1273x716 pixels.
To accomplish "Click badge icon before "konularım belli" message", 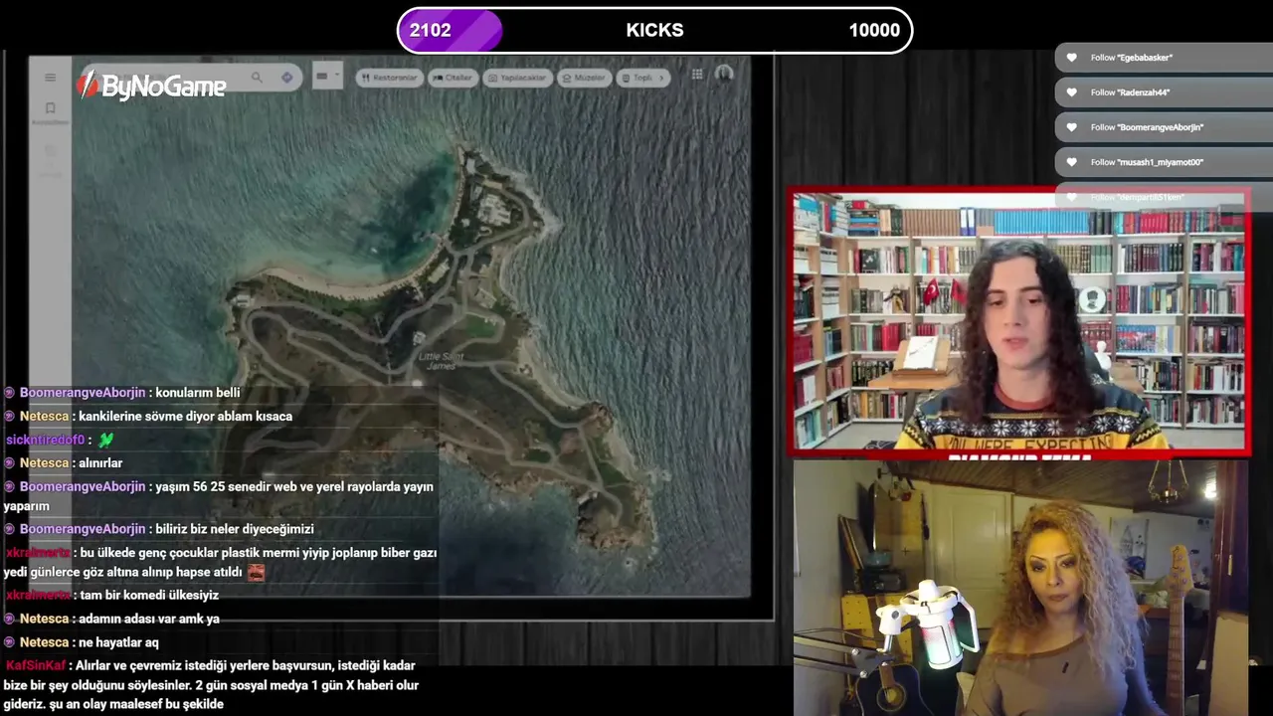I will 10,393.
